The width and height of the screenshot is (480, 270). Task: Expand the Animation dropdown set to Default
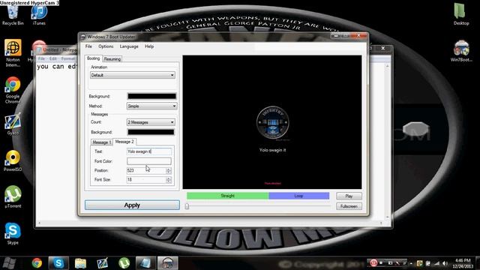click(133, 75)
